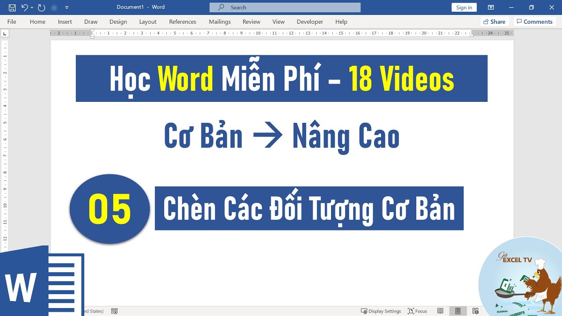Click the Search box in the title bar

pyautogui.click(x=285, y=7)
